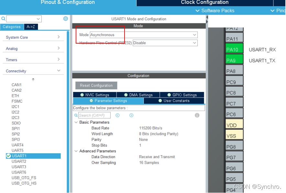Click the Word Length value 8 Bits
This screenshot has height=193, width=286.
point(159,134)
